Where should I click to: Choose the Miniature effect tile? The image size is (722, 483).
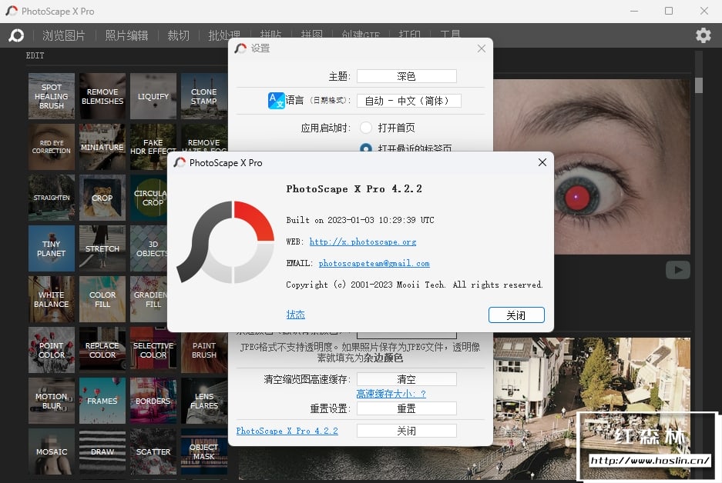(x=102, y=147)
